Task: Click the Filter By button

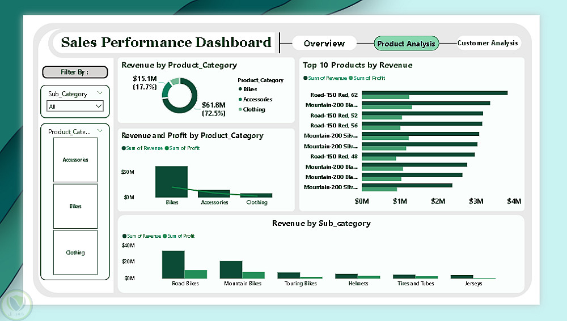Action: point(75,72)
